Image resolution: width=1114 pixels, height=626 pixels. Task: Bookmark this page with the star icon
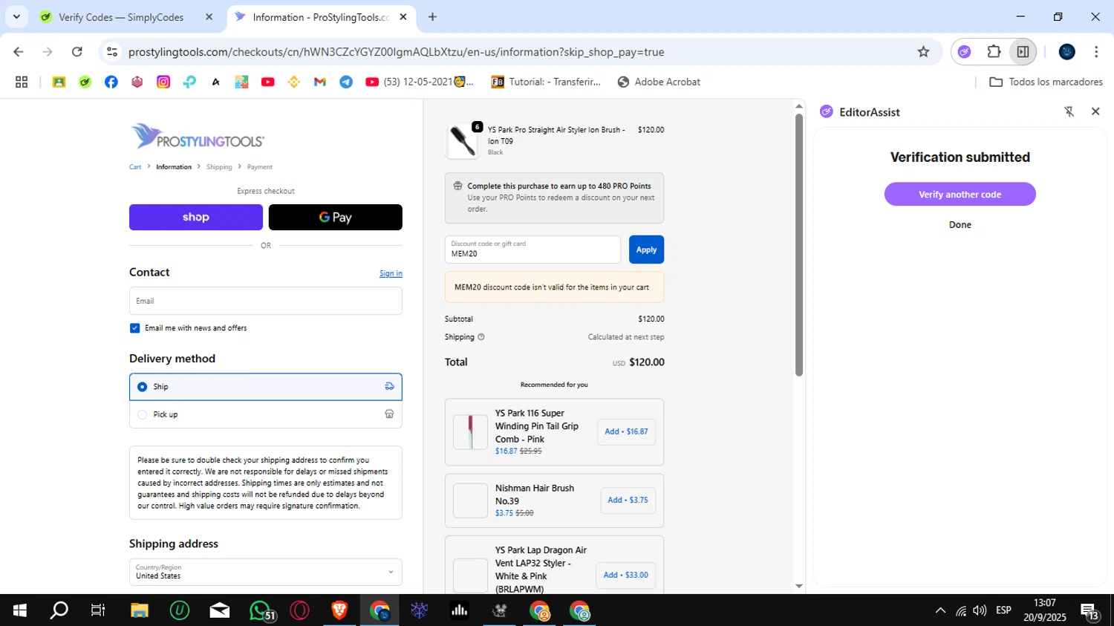click(923, 52)
